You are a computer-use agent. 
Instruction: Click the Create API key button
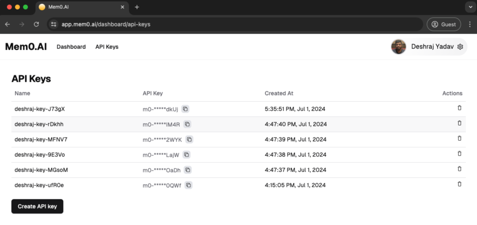(38, 207)
